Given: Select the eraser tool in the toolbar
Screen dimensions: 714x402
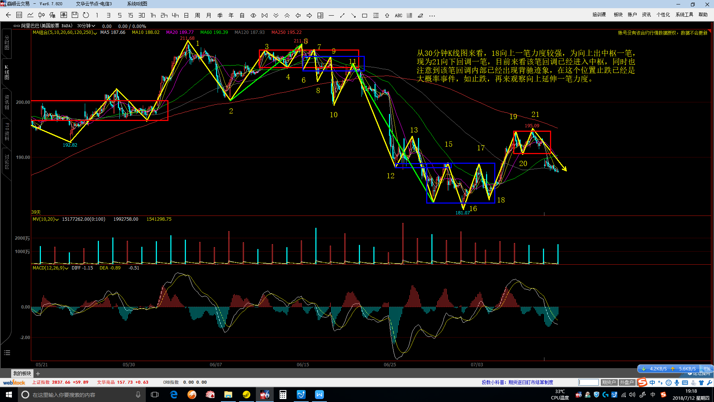Looking at the screenshot, I should click(x=421, y=15).
